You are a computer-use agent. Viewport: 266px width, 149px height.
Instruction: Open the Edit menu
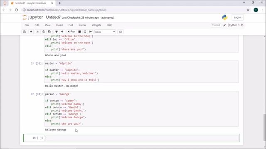tap(37, 25)
